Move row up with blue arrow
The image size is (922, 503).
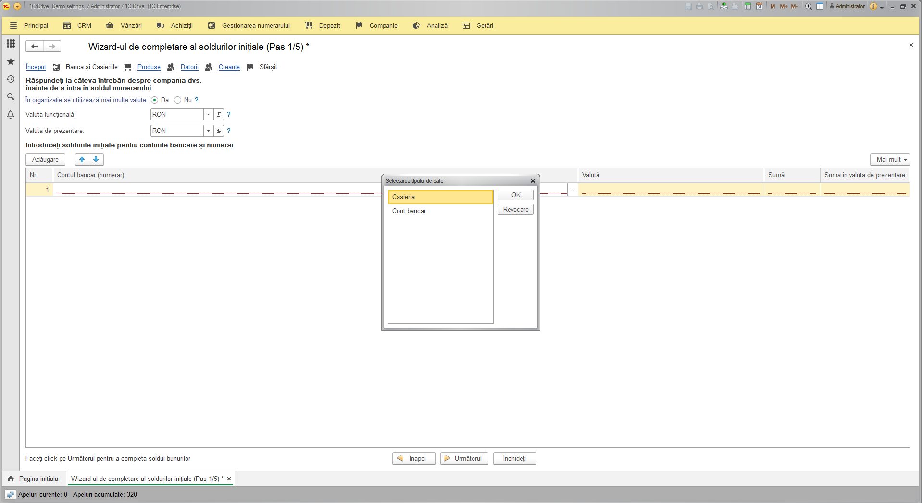pos(82,159)
